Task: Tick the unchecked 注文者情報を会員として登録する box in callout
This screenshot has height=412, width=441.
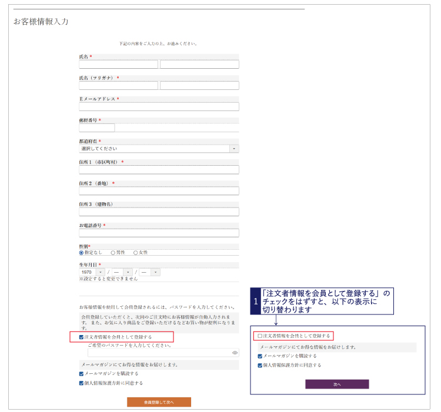Action: click(260, 336)
